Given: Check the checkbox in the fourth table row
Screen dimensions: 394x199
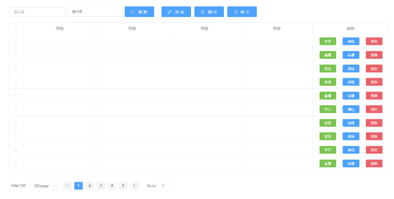Looking at the screenshot, I should 16,82.
